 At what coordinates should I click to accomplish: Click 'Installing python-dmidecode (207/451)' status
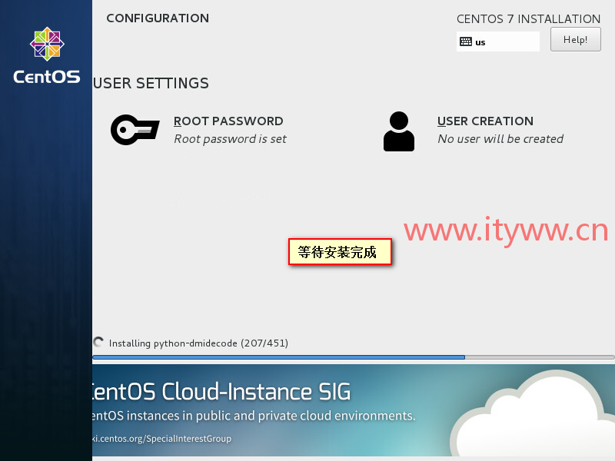coord(198,343)
